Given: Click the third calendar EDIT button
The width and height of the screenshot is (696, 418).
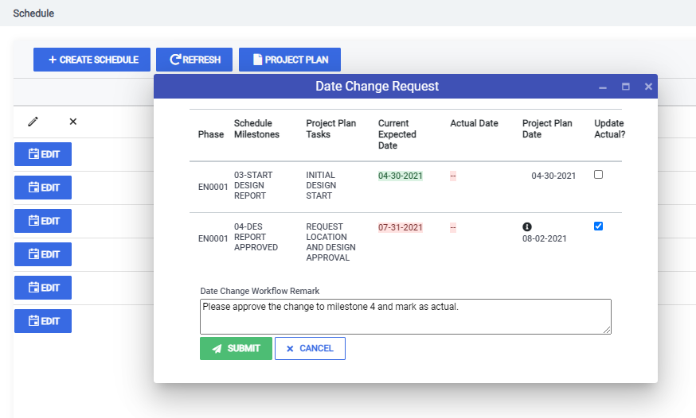Looking at the screenshot, I should (x=43, y=221).
